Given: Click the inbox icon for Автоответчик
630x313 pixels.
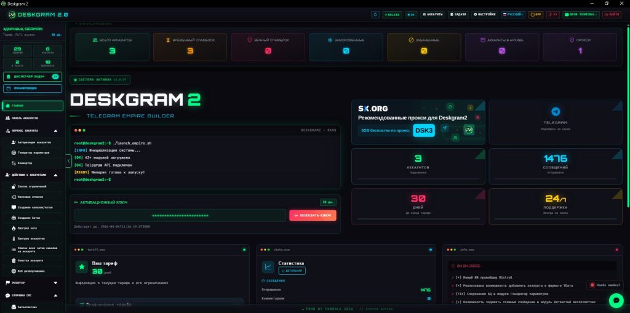Looking at the screenshot, I should [14, 306].
